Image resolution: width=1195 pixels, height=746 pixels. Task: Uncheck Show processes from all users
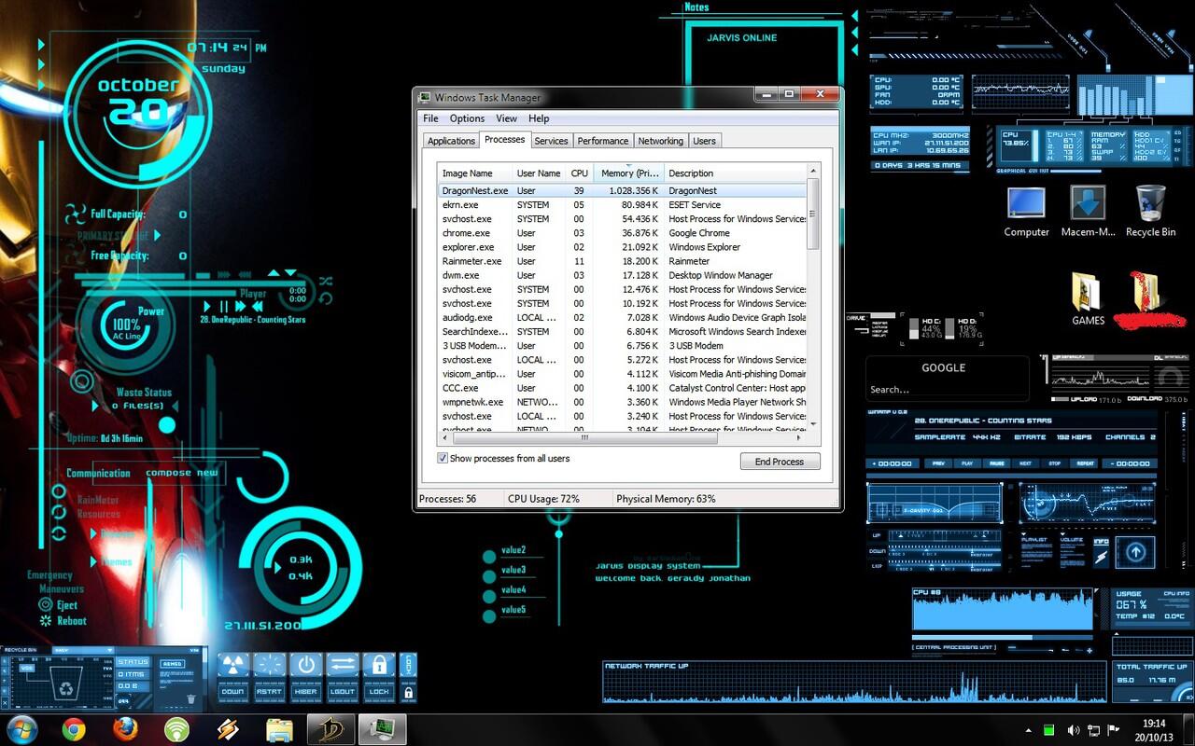pos(443,459)
